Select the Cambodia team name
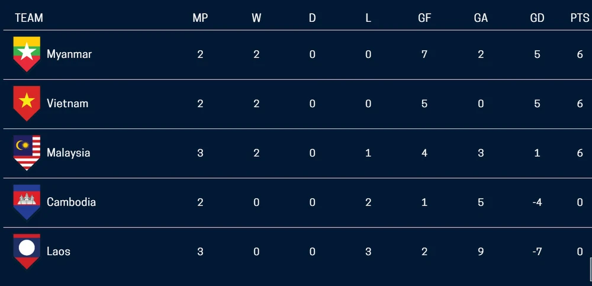 [x=71, y=202]
